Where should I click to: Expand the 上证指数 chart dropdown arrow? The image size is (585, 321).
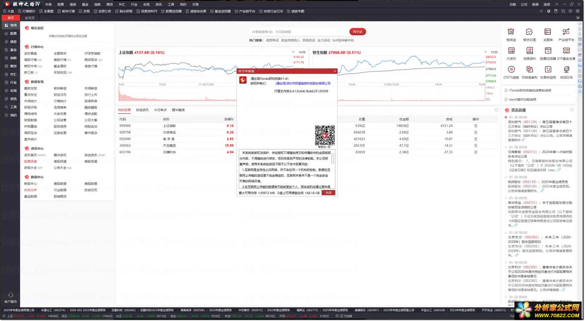point(293,52)
